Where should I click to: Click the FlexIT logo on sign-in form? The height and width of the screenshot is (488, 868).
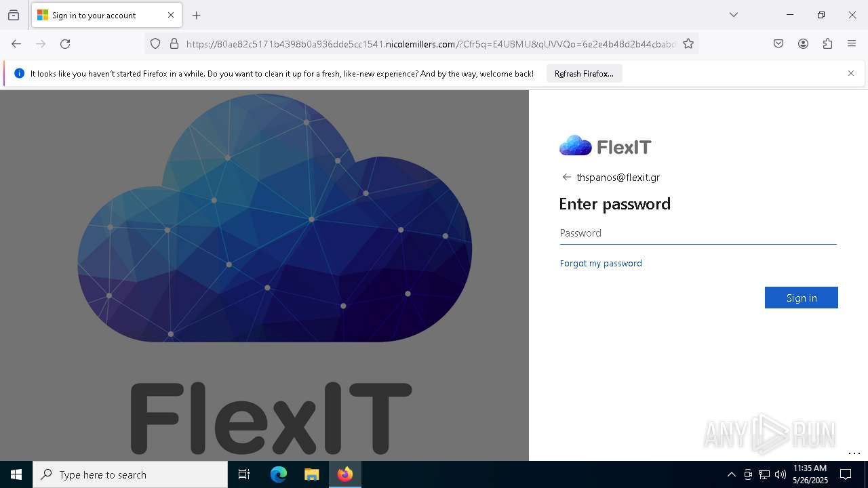click(605, 146)
